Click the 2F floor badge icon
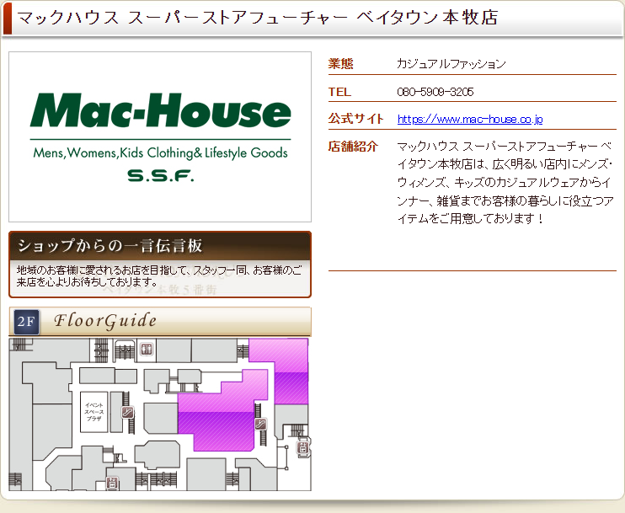The height and width of the screenshot is (513, 625). click(26, 322)
